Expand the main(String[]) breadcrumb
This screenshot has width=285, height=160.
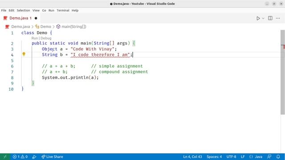point(73,27)
